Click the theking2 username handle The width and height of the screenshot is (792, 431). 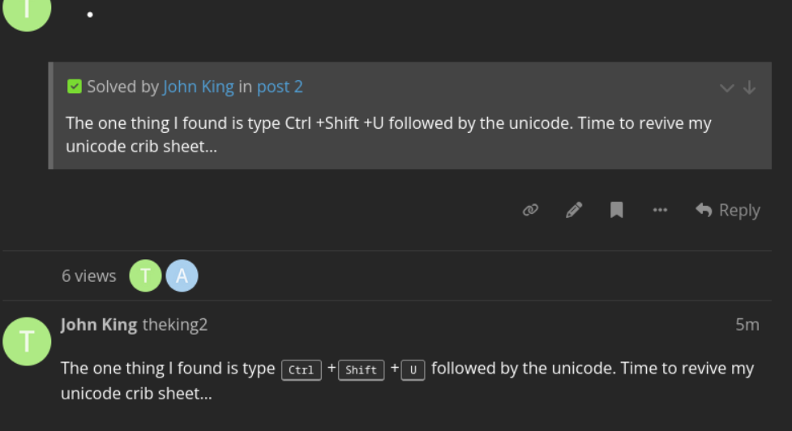(175, 325)
